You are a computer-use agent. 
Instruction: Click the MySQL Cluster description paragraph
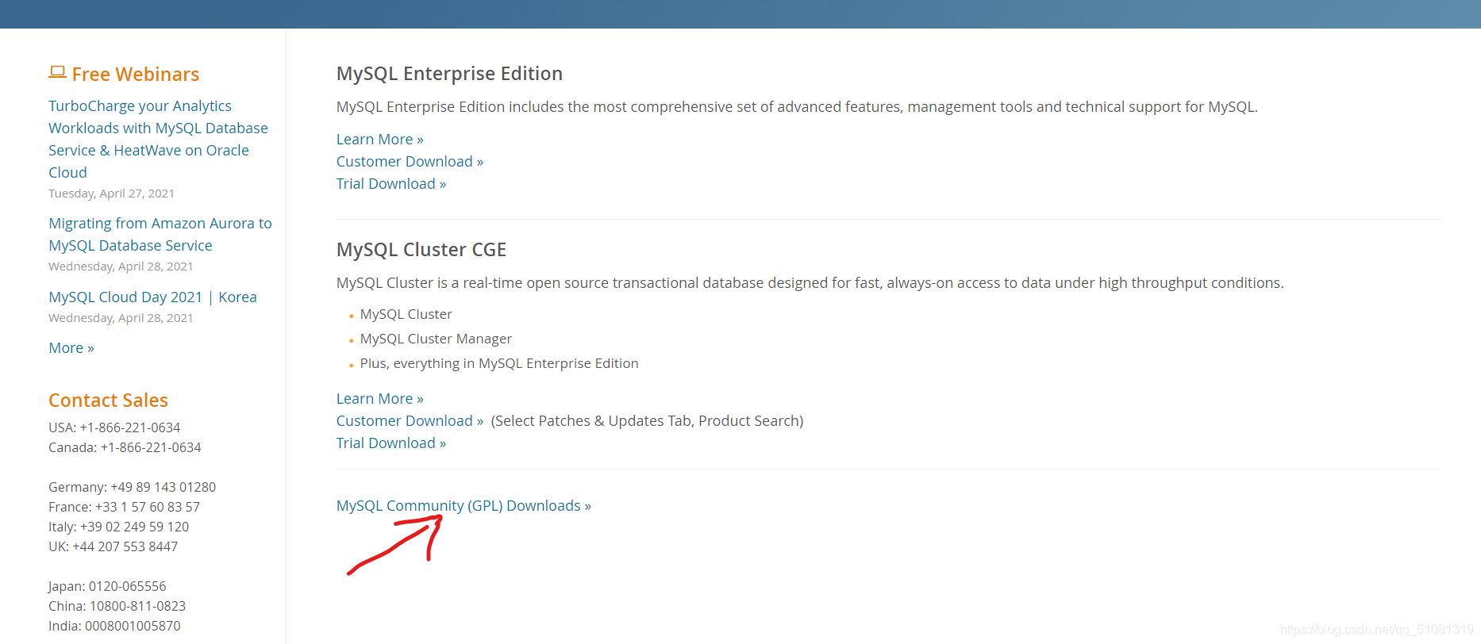click(810, 282)
